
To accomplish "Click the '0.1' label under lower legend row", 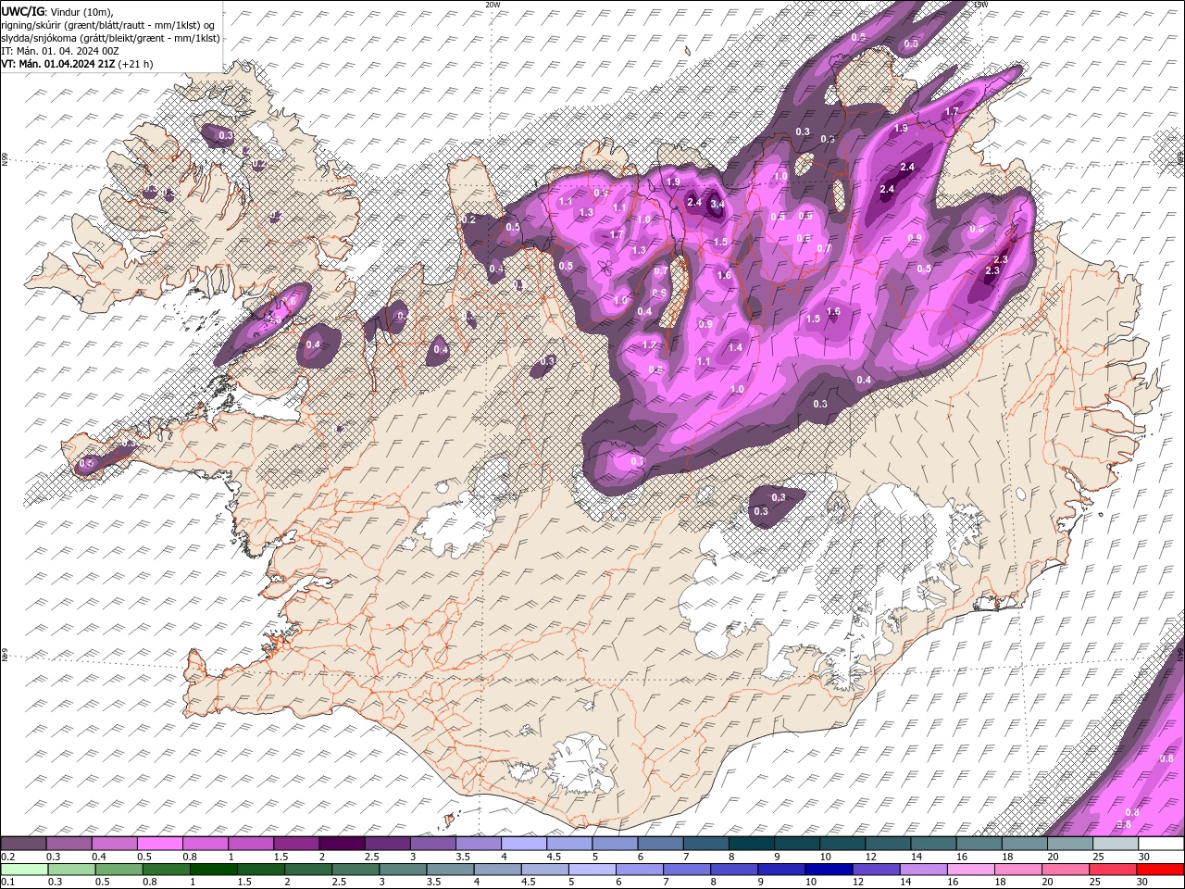I will pos(7,882).
